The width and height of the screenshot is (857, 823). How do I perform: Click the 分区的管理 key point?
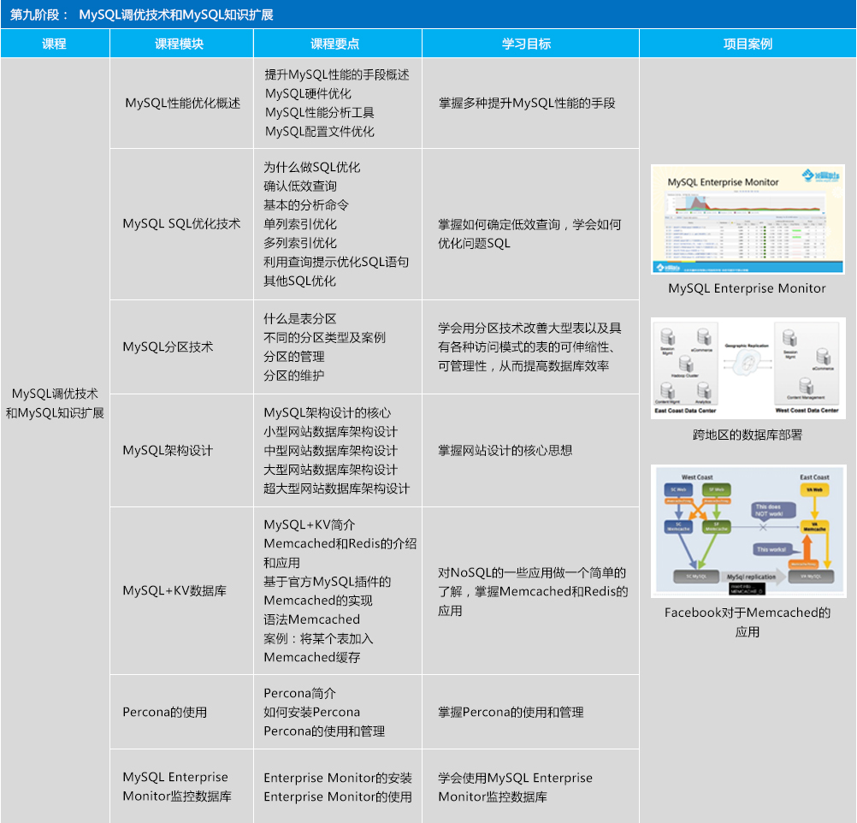click(294, 357)
